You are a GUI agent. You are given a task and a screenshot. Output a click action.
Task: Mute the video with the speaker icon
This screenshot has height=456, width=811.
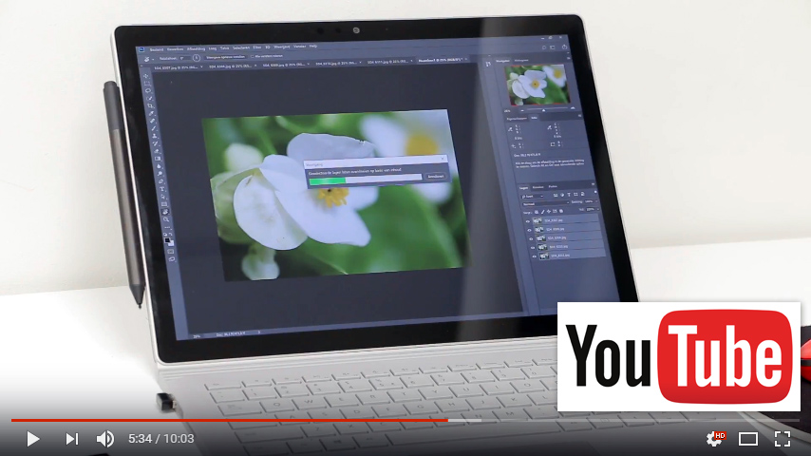(105, 439)
